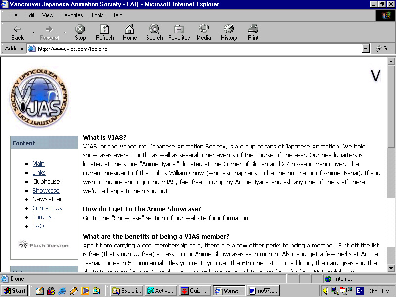396x297 pixels.
Task: Open the Contact Us link
Action: 47,208
